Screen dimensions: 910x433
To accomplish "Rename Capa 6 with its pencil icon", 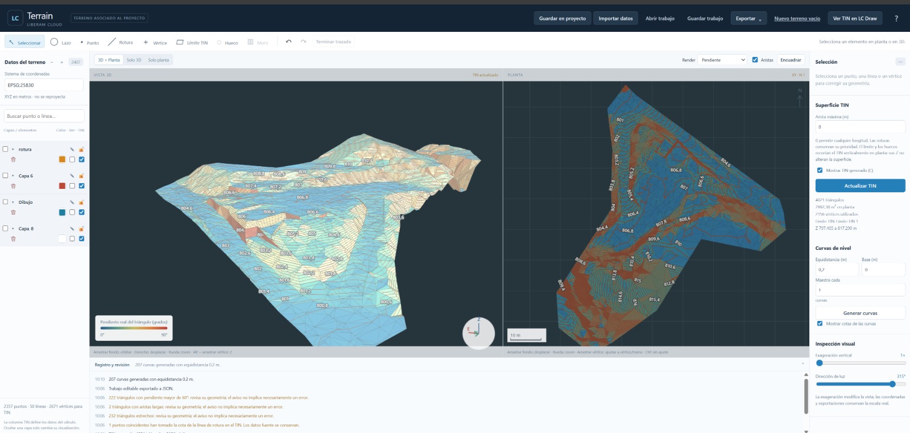I will (x=72, y=176).
